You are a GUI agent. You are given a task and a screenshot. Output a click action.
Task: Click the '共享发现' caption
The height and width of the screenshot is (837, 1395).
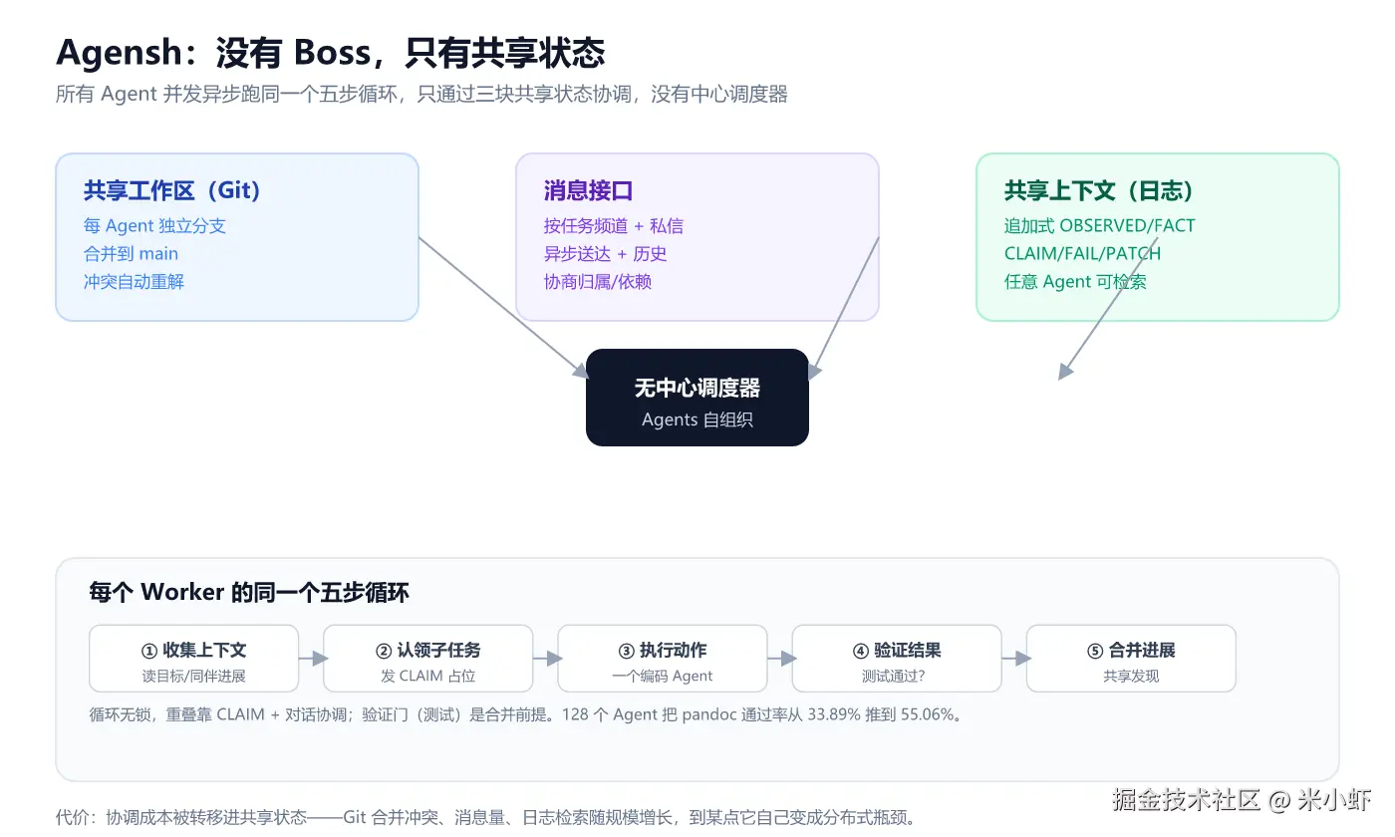[1131, 677]
